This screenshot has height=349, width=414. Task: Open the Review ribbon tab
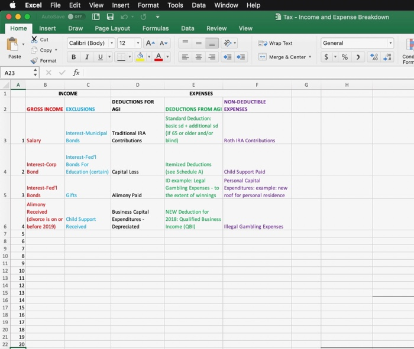(x=216, y=28)
